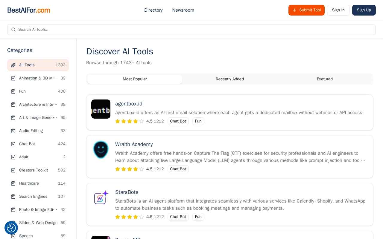Focus the Search AI tools field
Screen dimensions: 383x239
click(191, 30)
